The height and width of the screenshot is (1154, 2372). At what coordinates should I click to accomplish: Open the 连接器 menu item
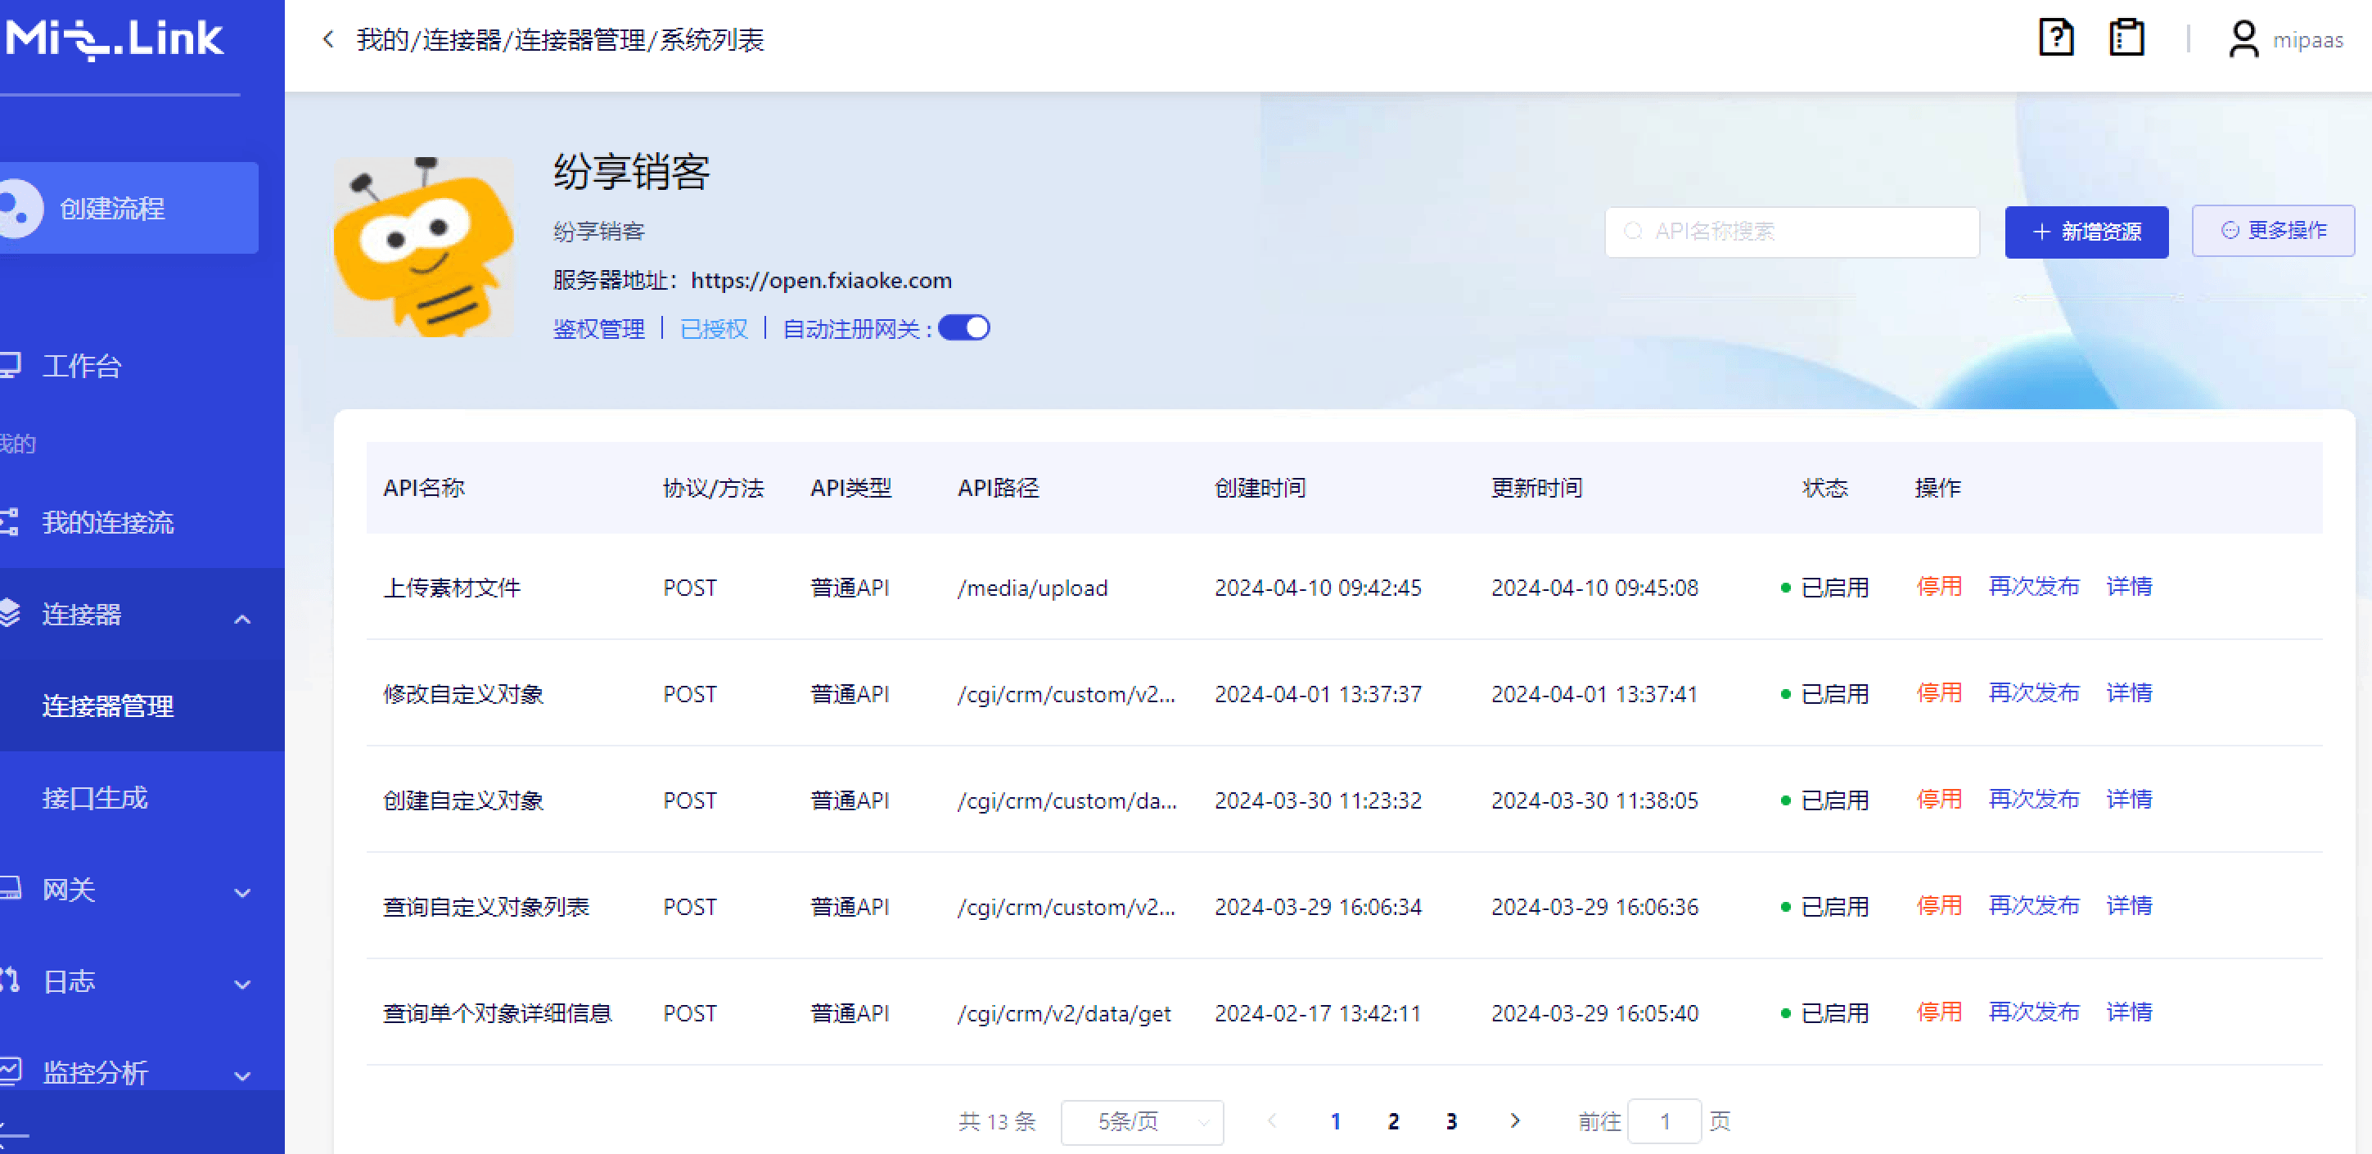[142, 613]
